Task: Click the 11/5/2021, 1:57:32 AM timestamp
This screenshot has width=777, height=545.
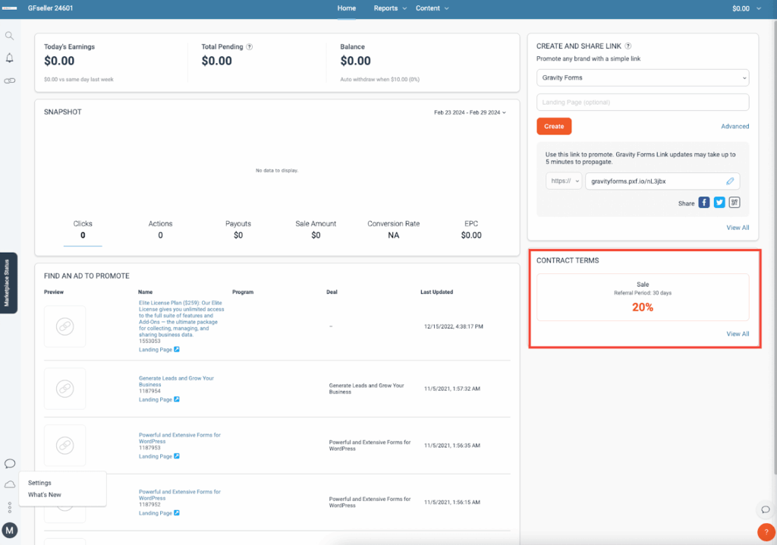Action: [452, 389]
